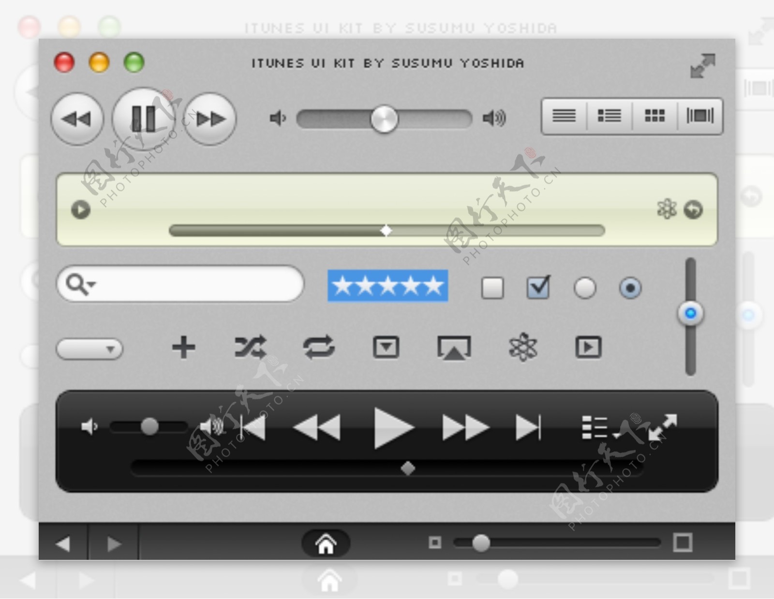Open the small pill-shaped popup menu
This screenshot has width=774, height=599.
pyautogui.click(x=90, y=349)
